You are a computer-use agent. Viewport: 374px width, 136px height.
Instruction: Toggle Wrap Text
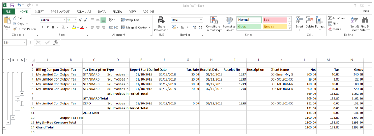(x=130, y=20)
